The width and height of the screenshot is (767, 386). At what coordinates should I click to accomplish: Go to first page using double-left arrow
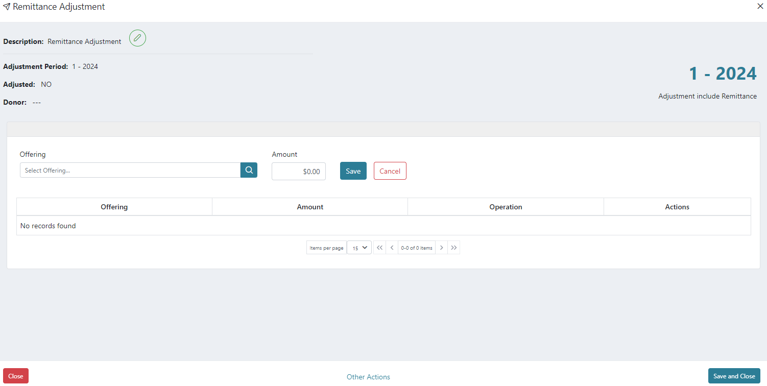tap(379, 247)
